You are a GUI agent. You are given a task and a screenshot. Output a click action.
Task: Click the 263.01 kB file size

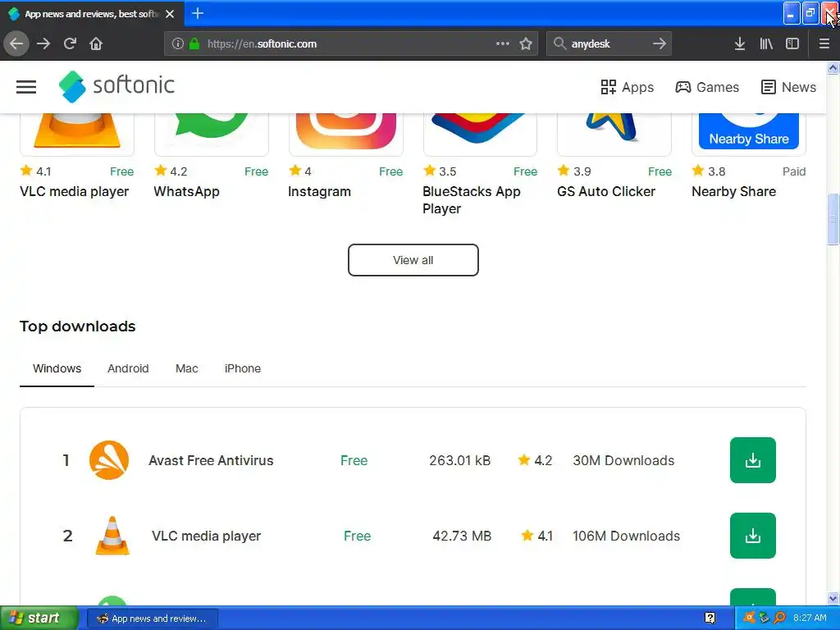click(x=459, y=461)
